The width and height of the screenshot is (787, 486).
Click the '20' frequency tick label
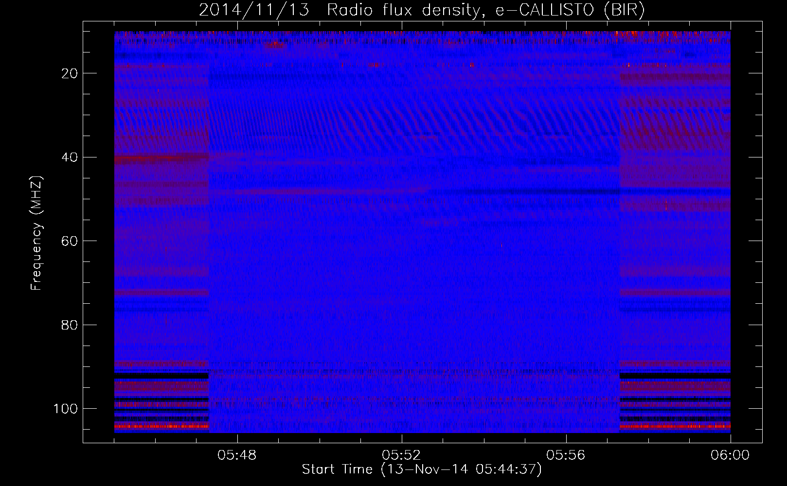70,73
